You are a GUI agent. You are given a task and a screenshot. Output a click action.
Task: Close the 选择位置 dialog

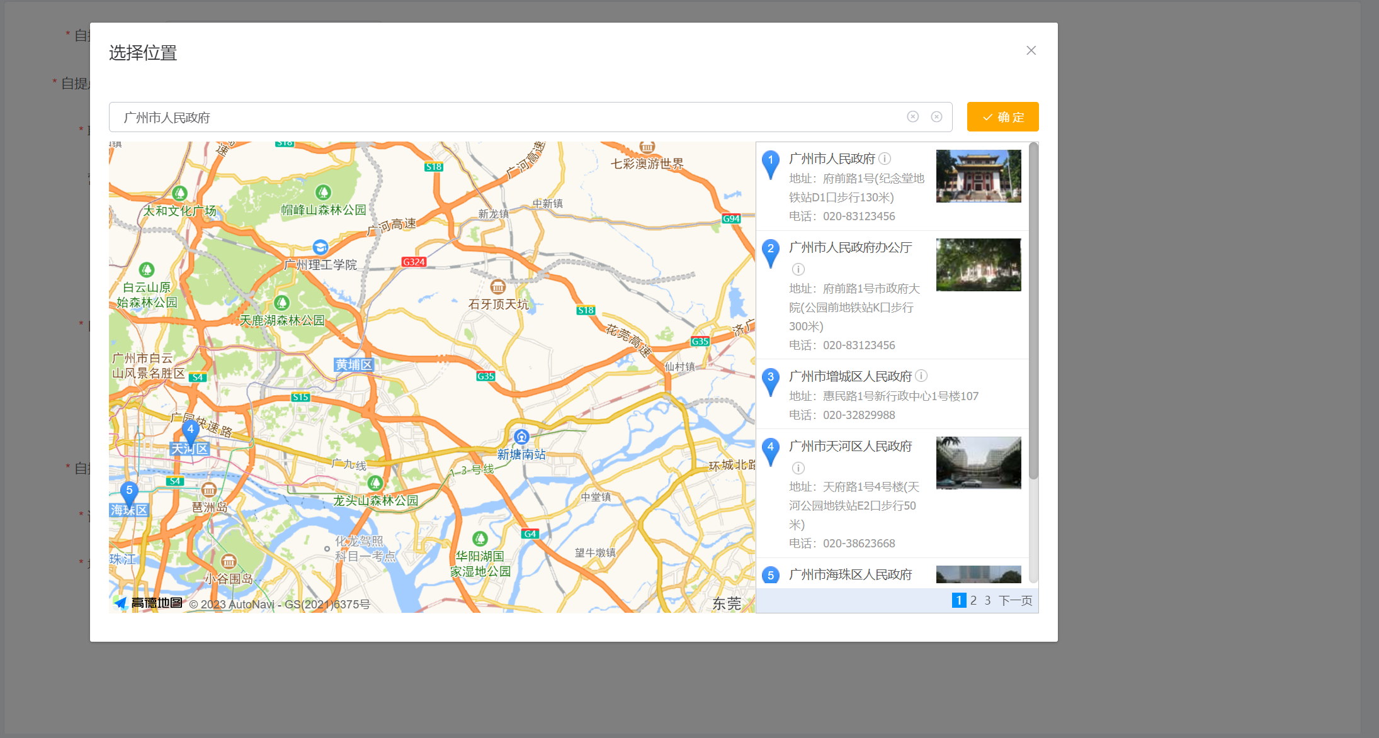1031,50
